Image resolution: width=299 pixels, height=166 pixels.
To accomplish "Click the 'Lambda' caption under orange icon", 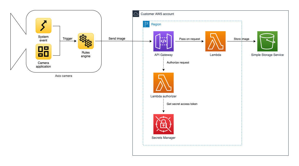I will (x=215, y=55).
